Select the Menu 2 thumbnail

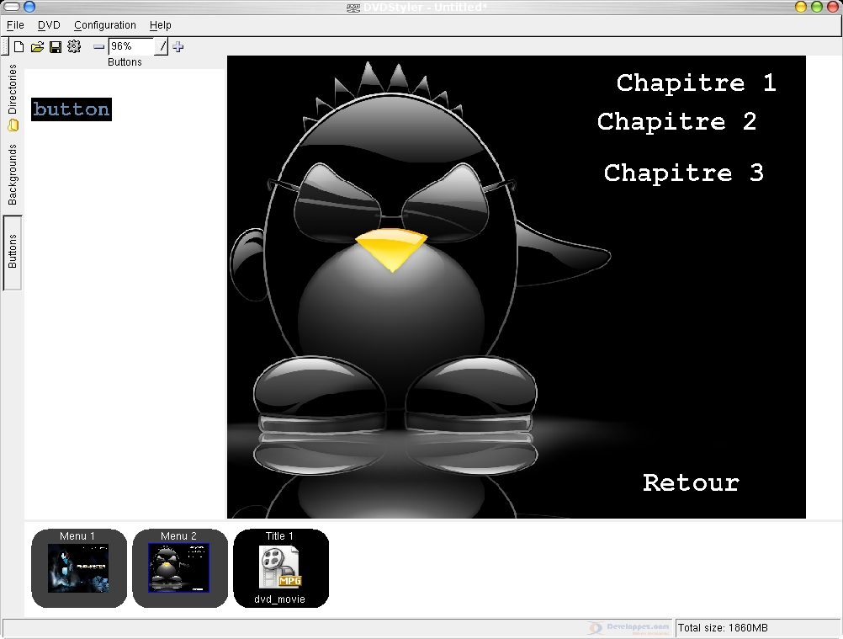point(179,567)
